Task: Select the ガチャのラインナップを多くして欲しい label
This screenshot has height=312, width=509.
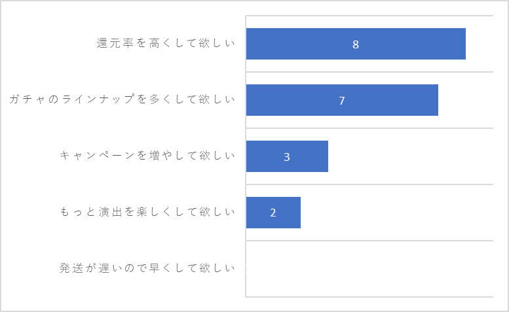Action: (x=122, y=99)
